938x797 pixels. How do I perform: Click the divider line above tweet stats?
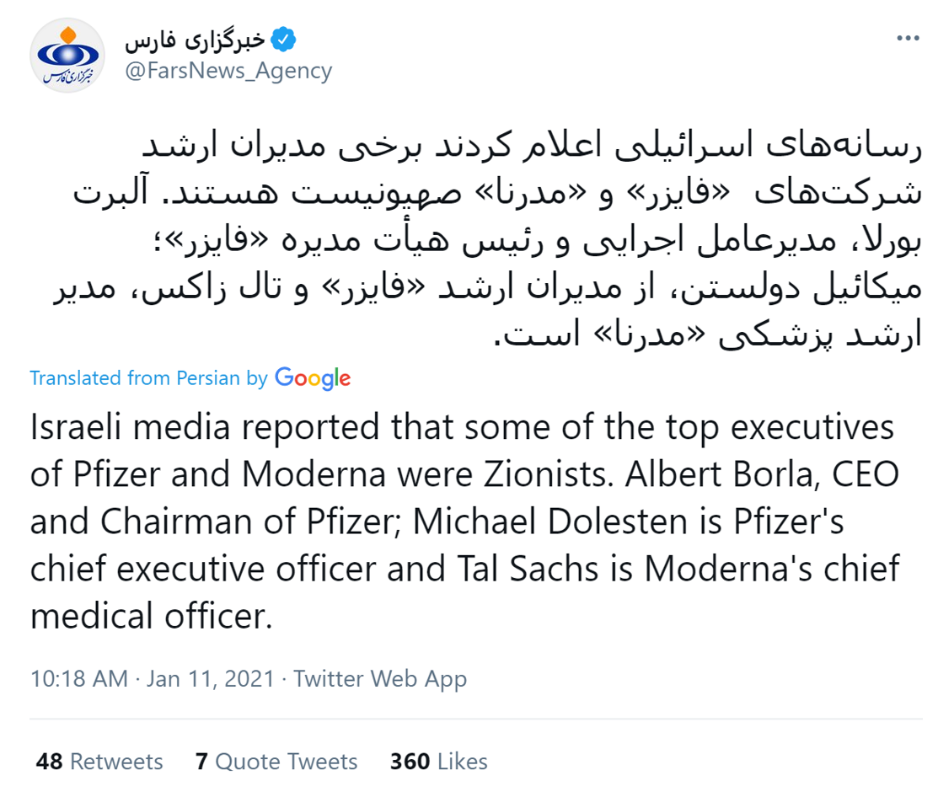(476, 719)
